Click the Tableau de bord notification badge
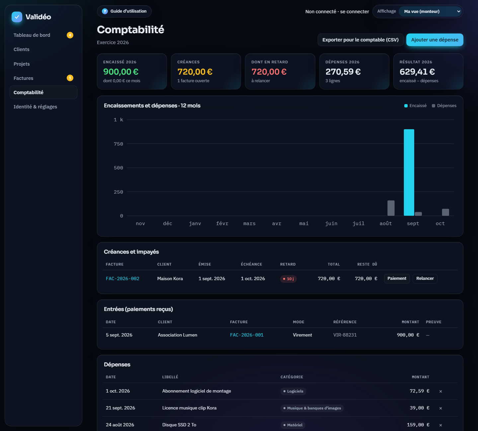The width and height of the screenshot is (478, 431). pyautogui.click(x=70, y=35)
